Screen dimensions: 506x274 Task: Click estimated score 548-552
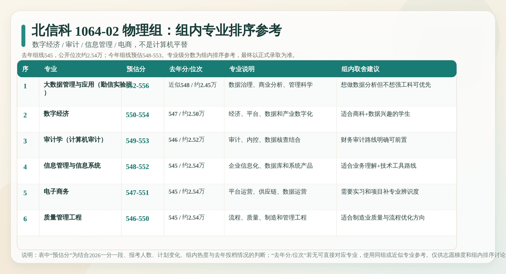137,167
